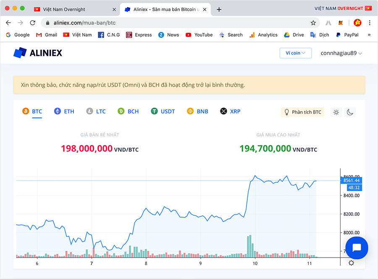Select the XRP coin tab
Viewport: 378px width, 279px height.
230,112
